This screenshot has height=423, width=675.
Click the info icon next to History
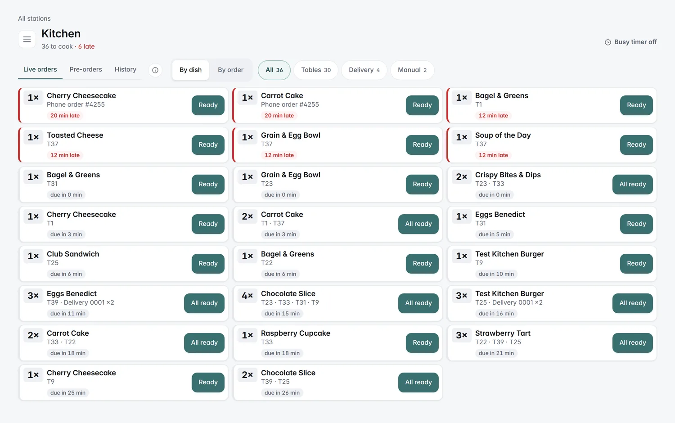tap(155, 70)
